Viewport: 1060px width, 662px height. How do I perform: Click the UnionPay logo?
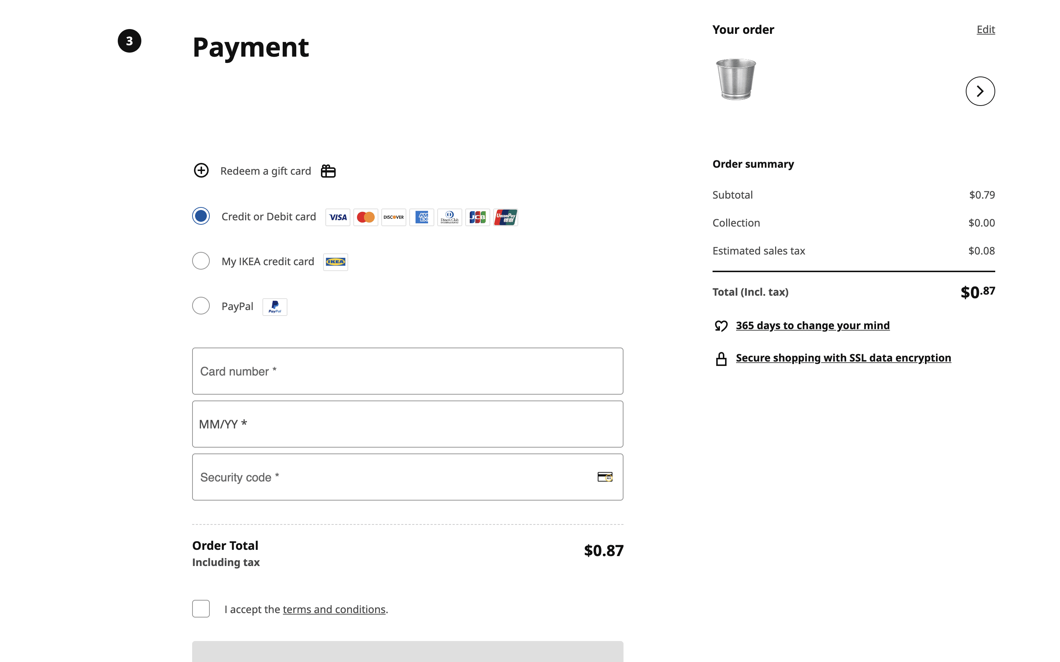tap(505, 217)
